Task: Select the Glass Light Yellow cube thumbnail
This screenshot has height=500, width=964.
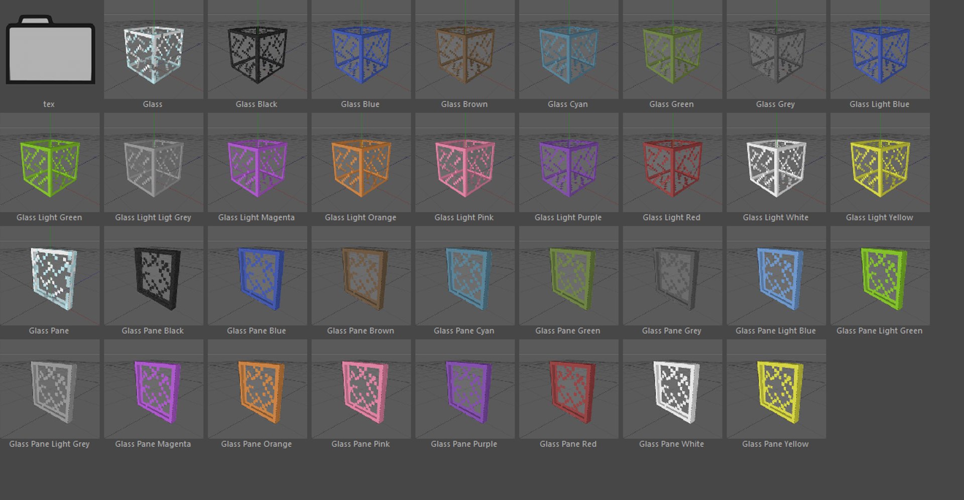Action: click(x=880, y=162)
